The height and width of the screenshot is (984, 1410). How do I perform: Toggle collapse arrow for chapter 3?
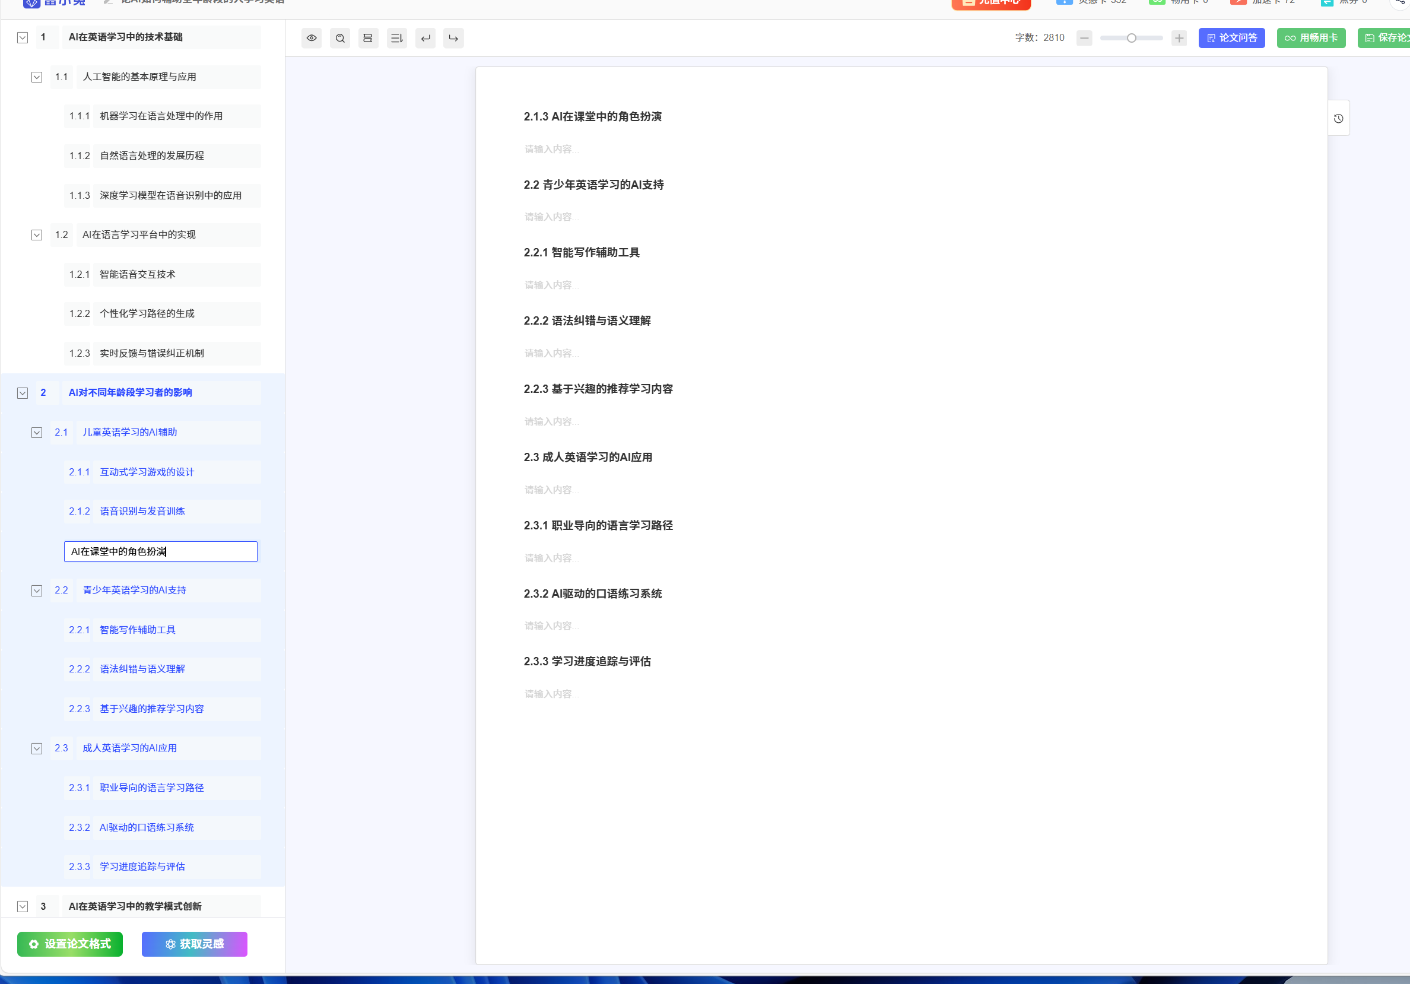click(x=23, y=907)
